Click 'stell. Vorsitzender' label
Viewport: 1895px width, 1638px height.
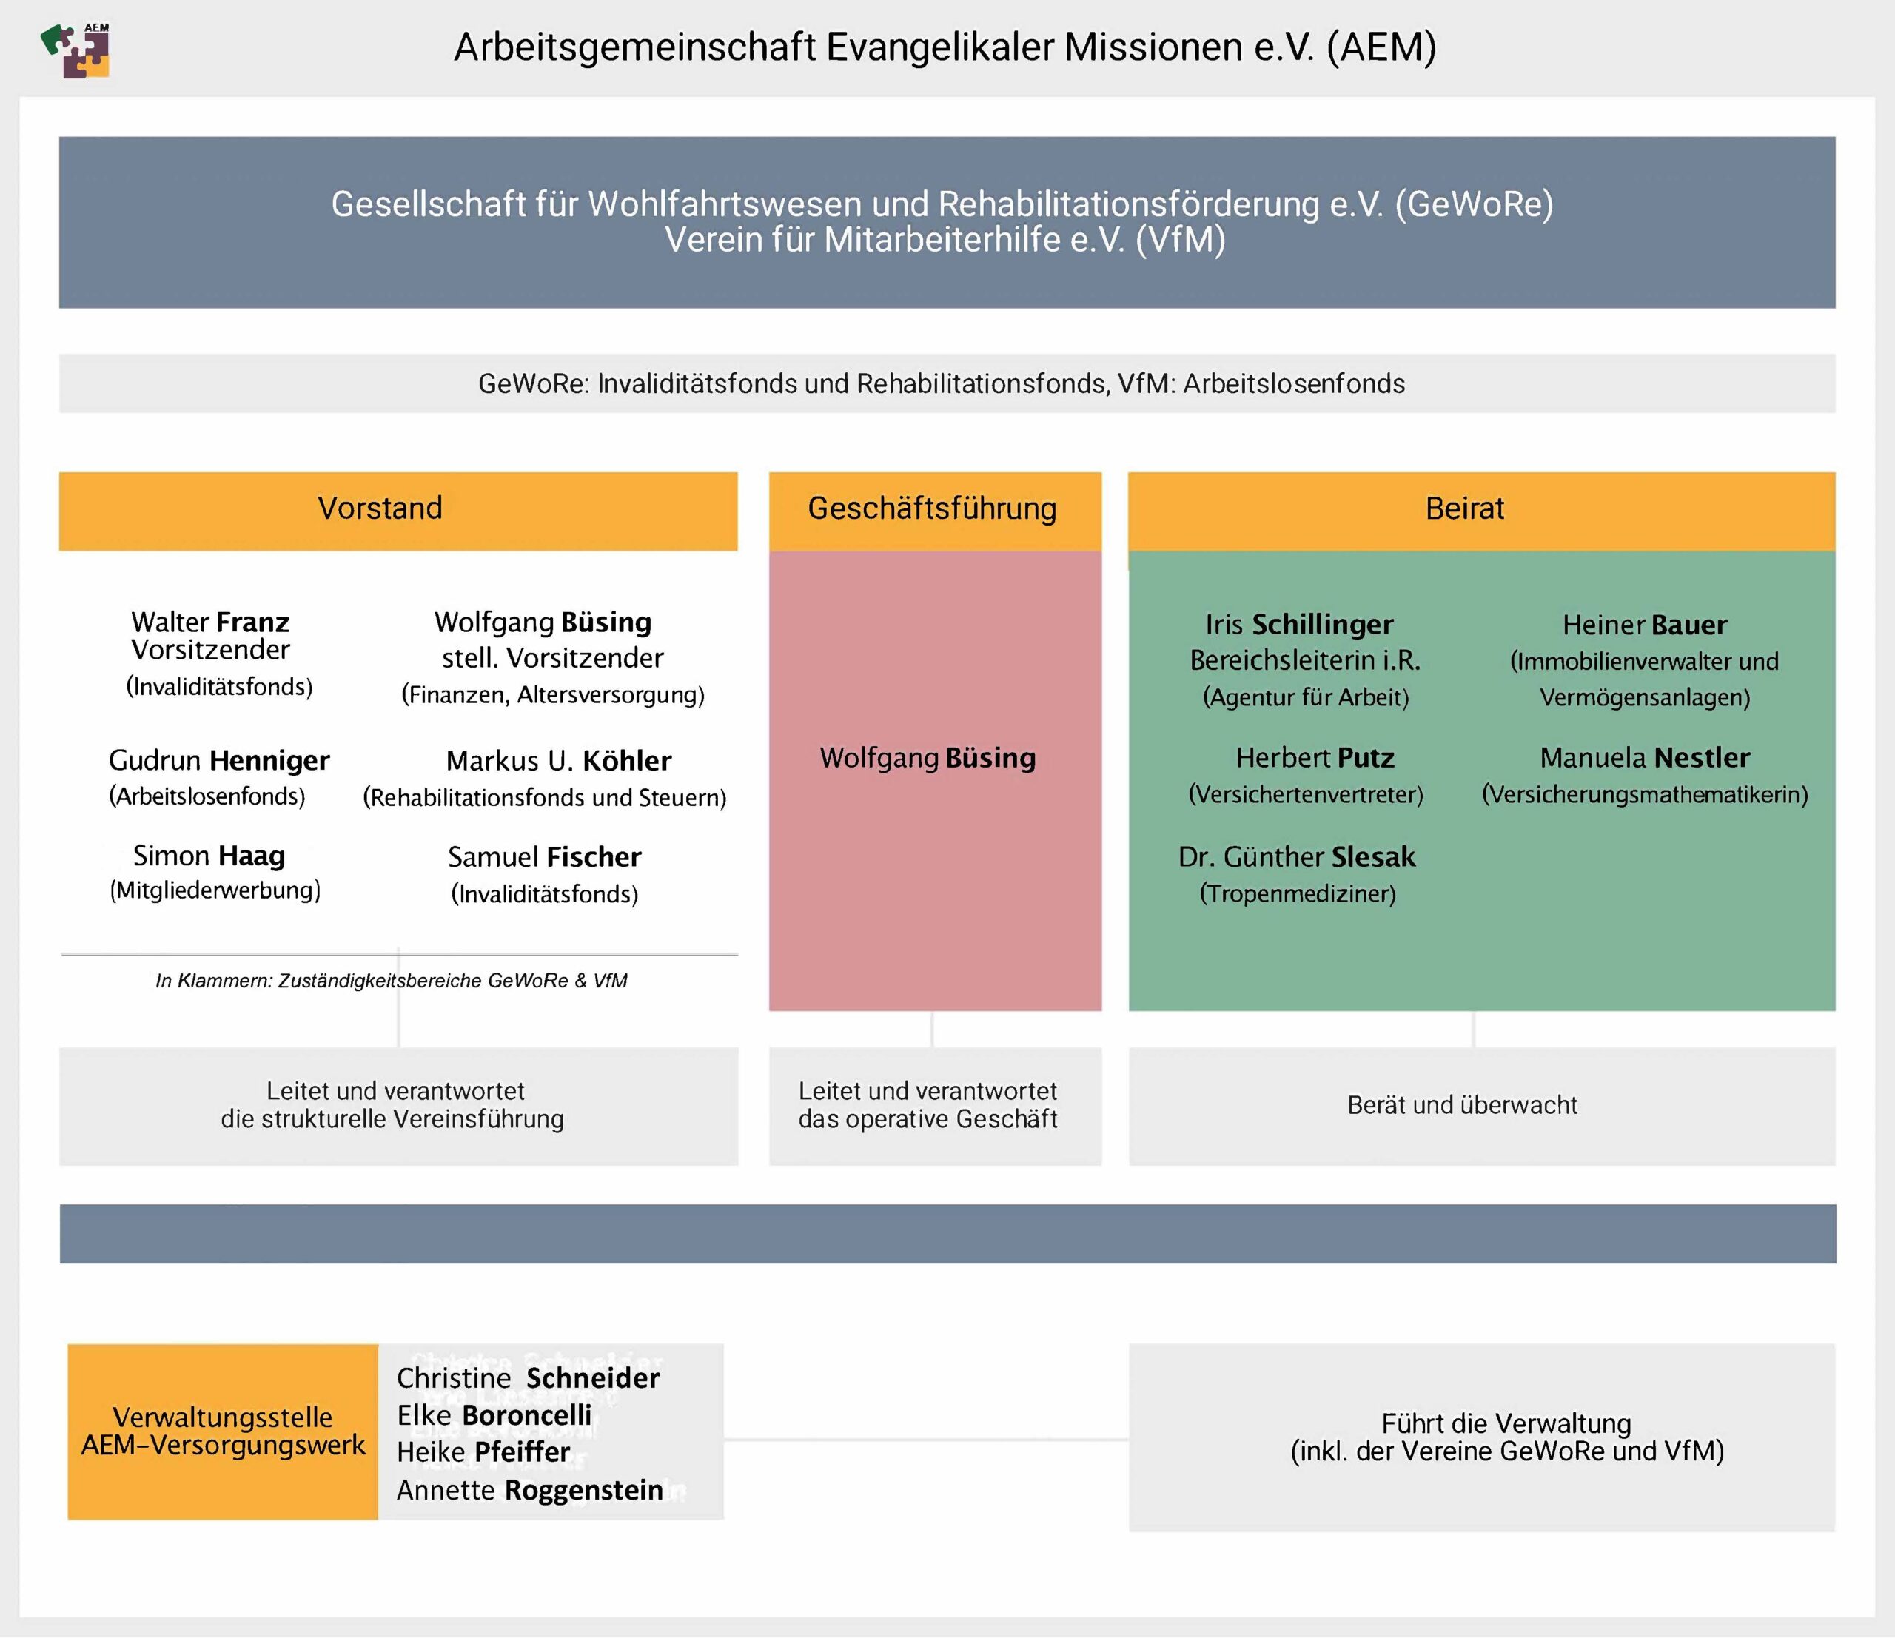coord(552,657)
